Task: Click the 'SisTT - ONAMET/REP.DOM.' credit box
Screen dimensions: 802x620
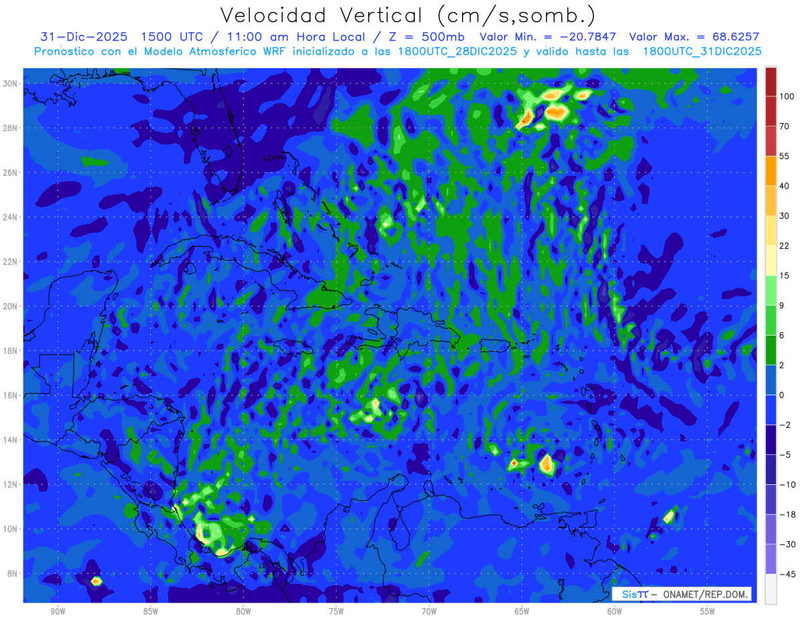Action: click(x=682, y=595)
